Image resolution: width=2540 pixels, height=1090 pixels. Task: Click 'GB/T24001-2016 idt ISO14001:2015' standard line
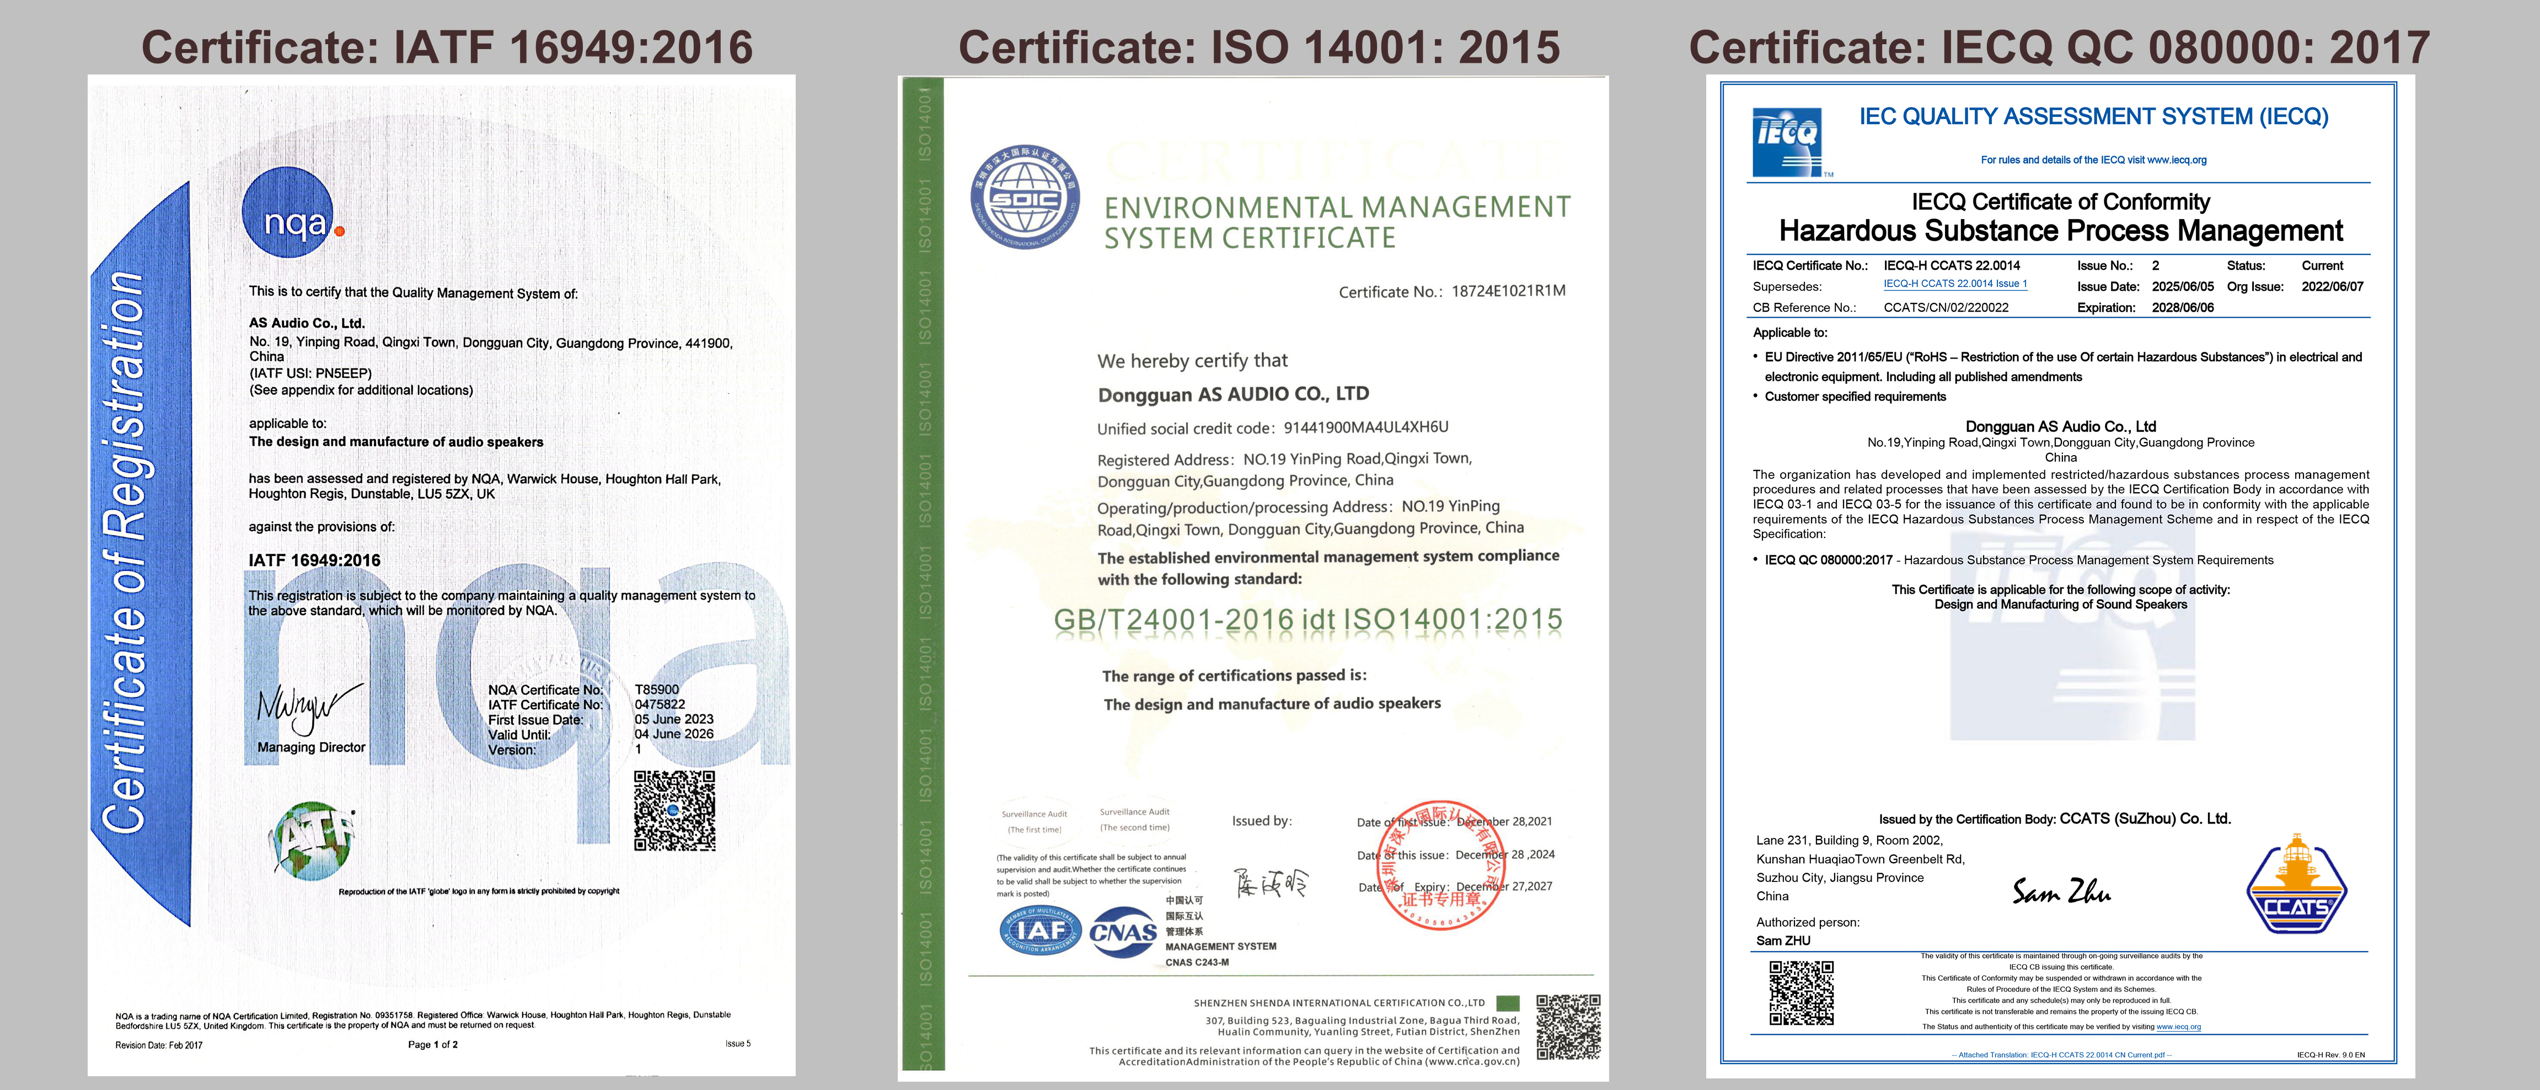click(x=1307, y=619)
